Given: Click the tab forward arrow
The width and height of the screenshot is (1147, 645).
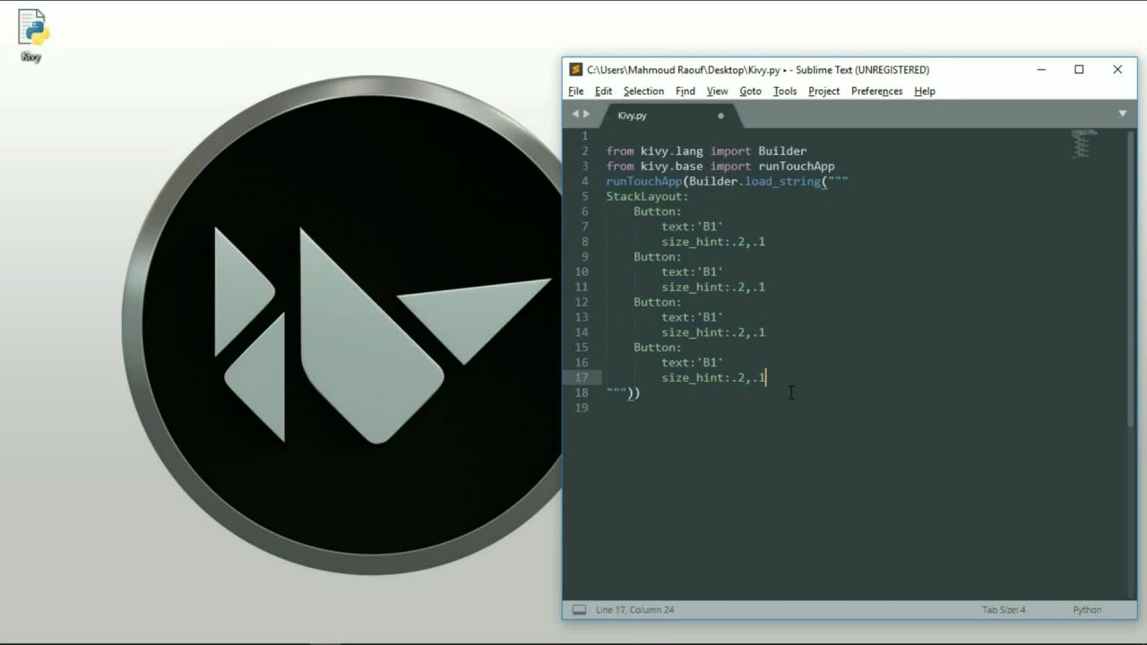Looking at the screenshot, I should click(x=587, y=114).
